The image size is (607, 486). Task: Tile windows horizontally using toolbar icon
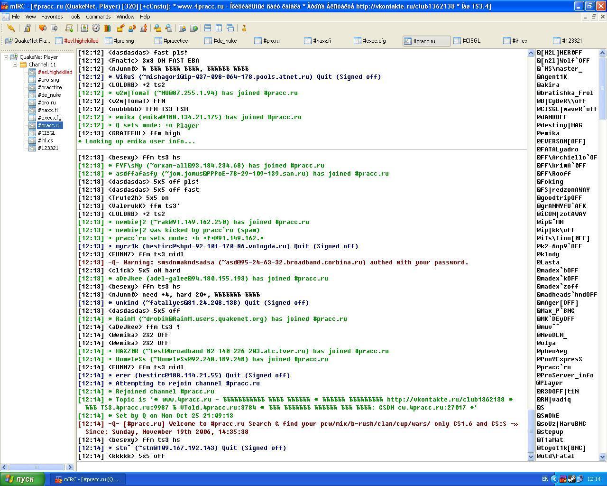207,28
